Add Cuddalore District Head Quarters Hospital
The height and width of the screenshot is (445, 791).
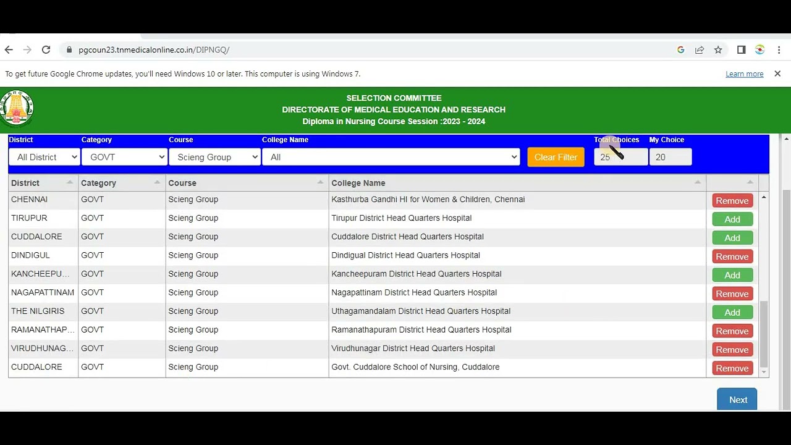click(x=732, y=238)
